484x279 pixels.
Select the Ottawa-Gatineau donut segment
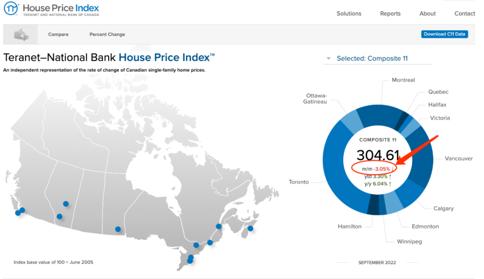[352, 121]
